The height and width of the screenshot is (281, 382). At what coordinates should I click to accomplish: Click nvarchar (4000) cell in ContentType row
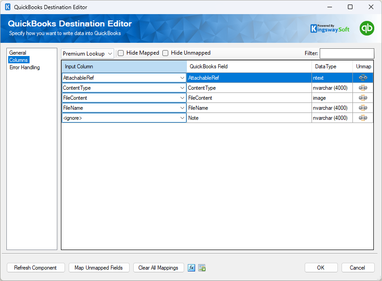[332, 88]
